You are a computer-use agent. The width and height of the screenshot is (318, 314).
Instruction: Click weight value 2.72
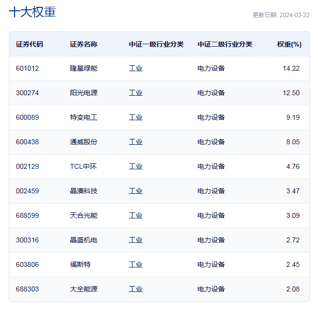(293, 240)
